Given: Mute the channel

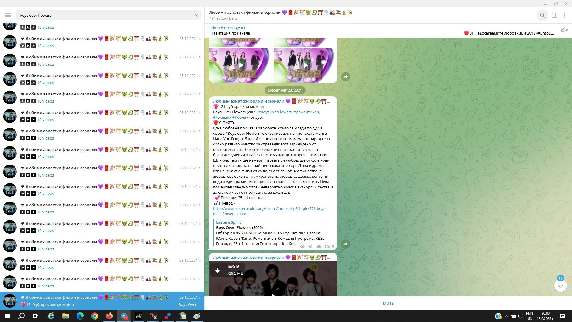Looking at the screenshot, I should [388, 303].
